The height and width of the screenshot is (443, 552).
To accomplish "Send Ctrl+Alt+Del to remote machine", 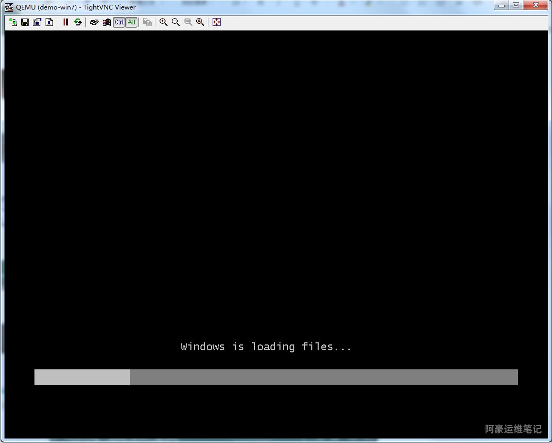I will pos(94,22).
